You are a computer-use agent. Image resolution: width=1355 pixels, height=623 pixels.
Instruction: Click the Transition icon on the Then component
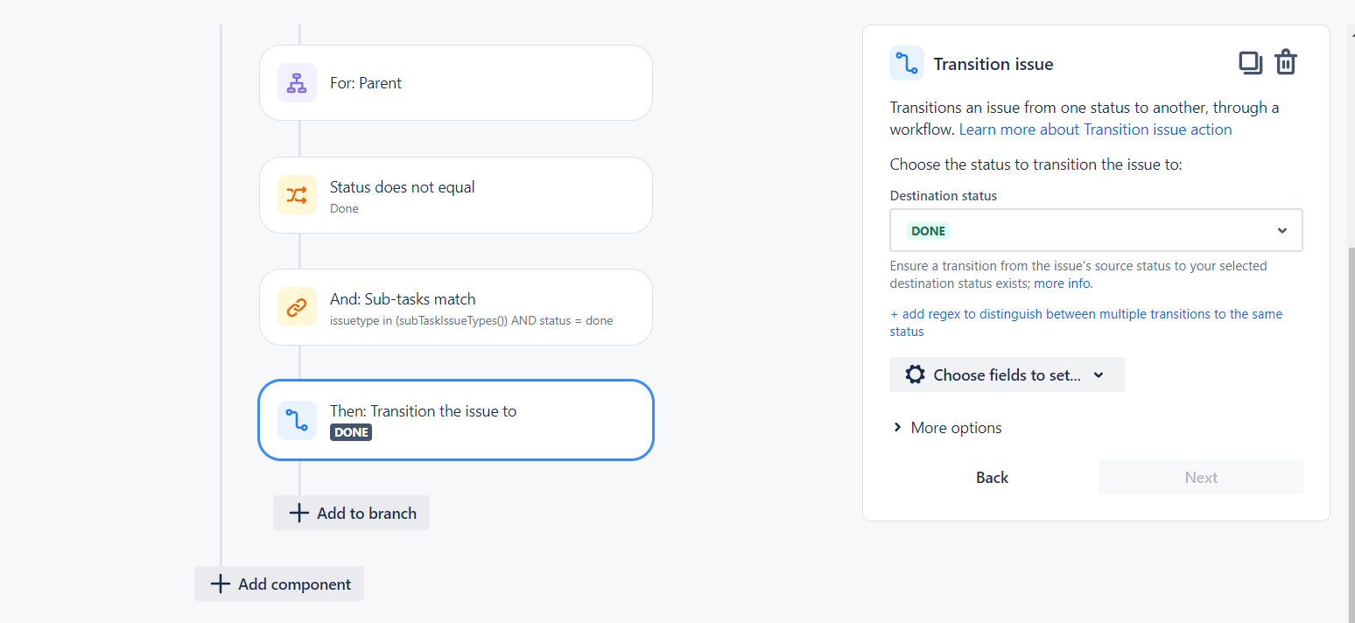[x=297, y=420]
